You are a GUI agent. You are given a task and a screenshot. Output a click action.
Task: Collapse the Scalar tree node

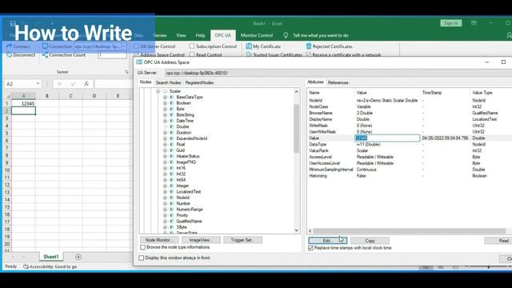point(158,91)
